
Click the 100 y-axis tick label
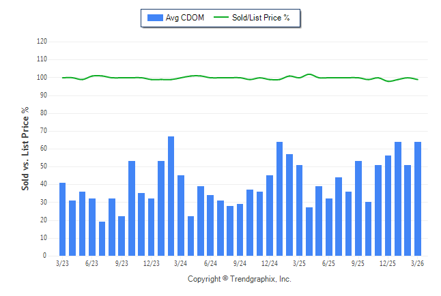42,77
